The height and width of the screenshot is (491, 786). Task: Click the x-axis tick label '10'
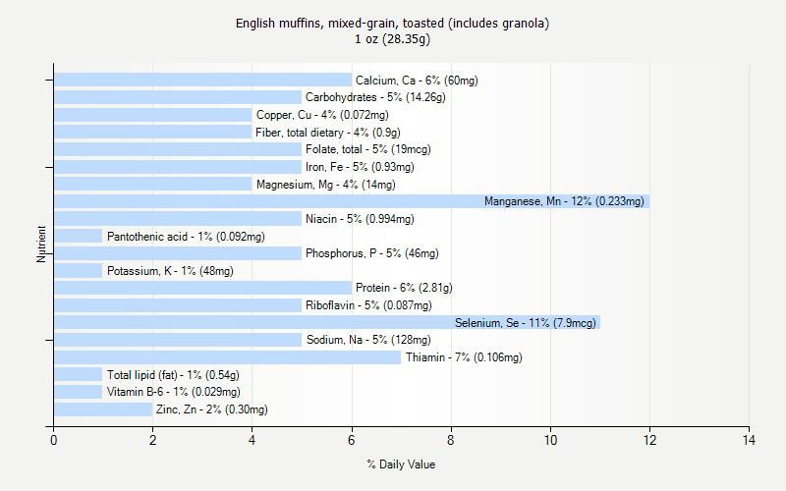tap(550, 440)
